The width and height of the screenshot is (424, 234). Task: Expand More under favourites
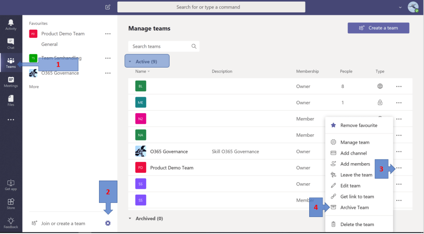pyautogui.click(x=34, y=87)
